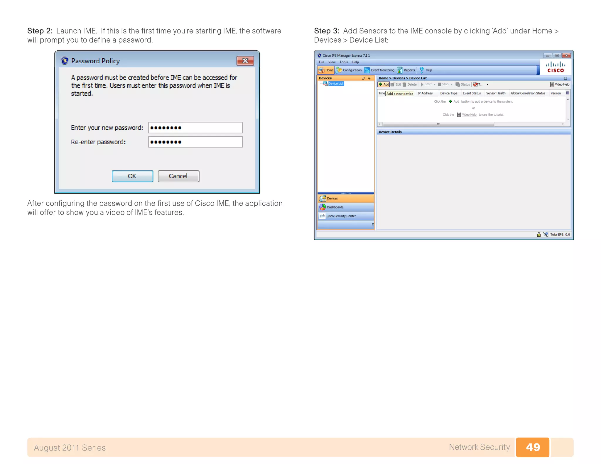Click the Start play button
601x464 pixels.
pos(422,84)
